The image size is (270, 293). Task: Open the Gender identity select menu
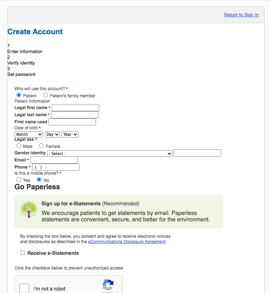click(x=110, y=153)
